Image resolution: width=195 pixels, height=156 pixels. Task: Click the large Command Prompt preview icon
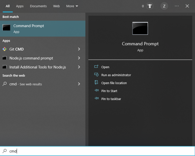140,28
